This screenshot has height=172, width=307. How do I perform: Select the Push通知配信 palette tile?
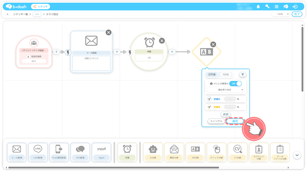59,153
